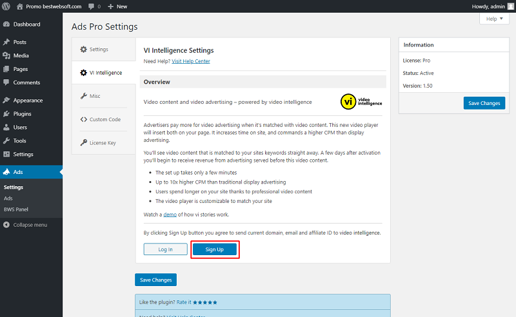Click the Collapse menu label

tap(30, 225)
